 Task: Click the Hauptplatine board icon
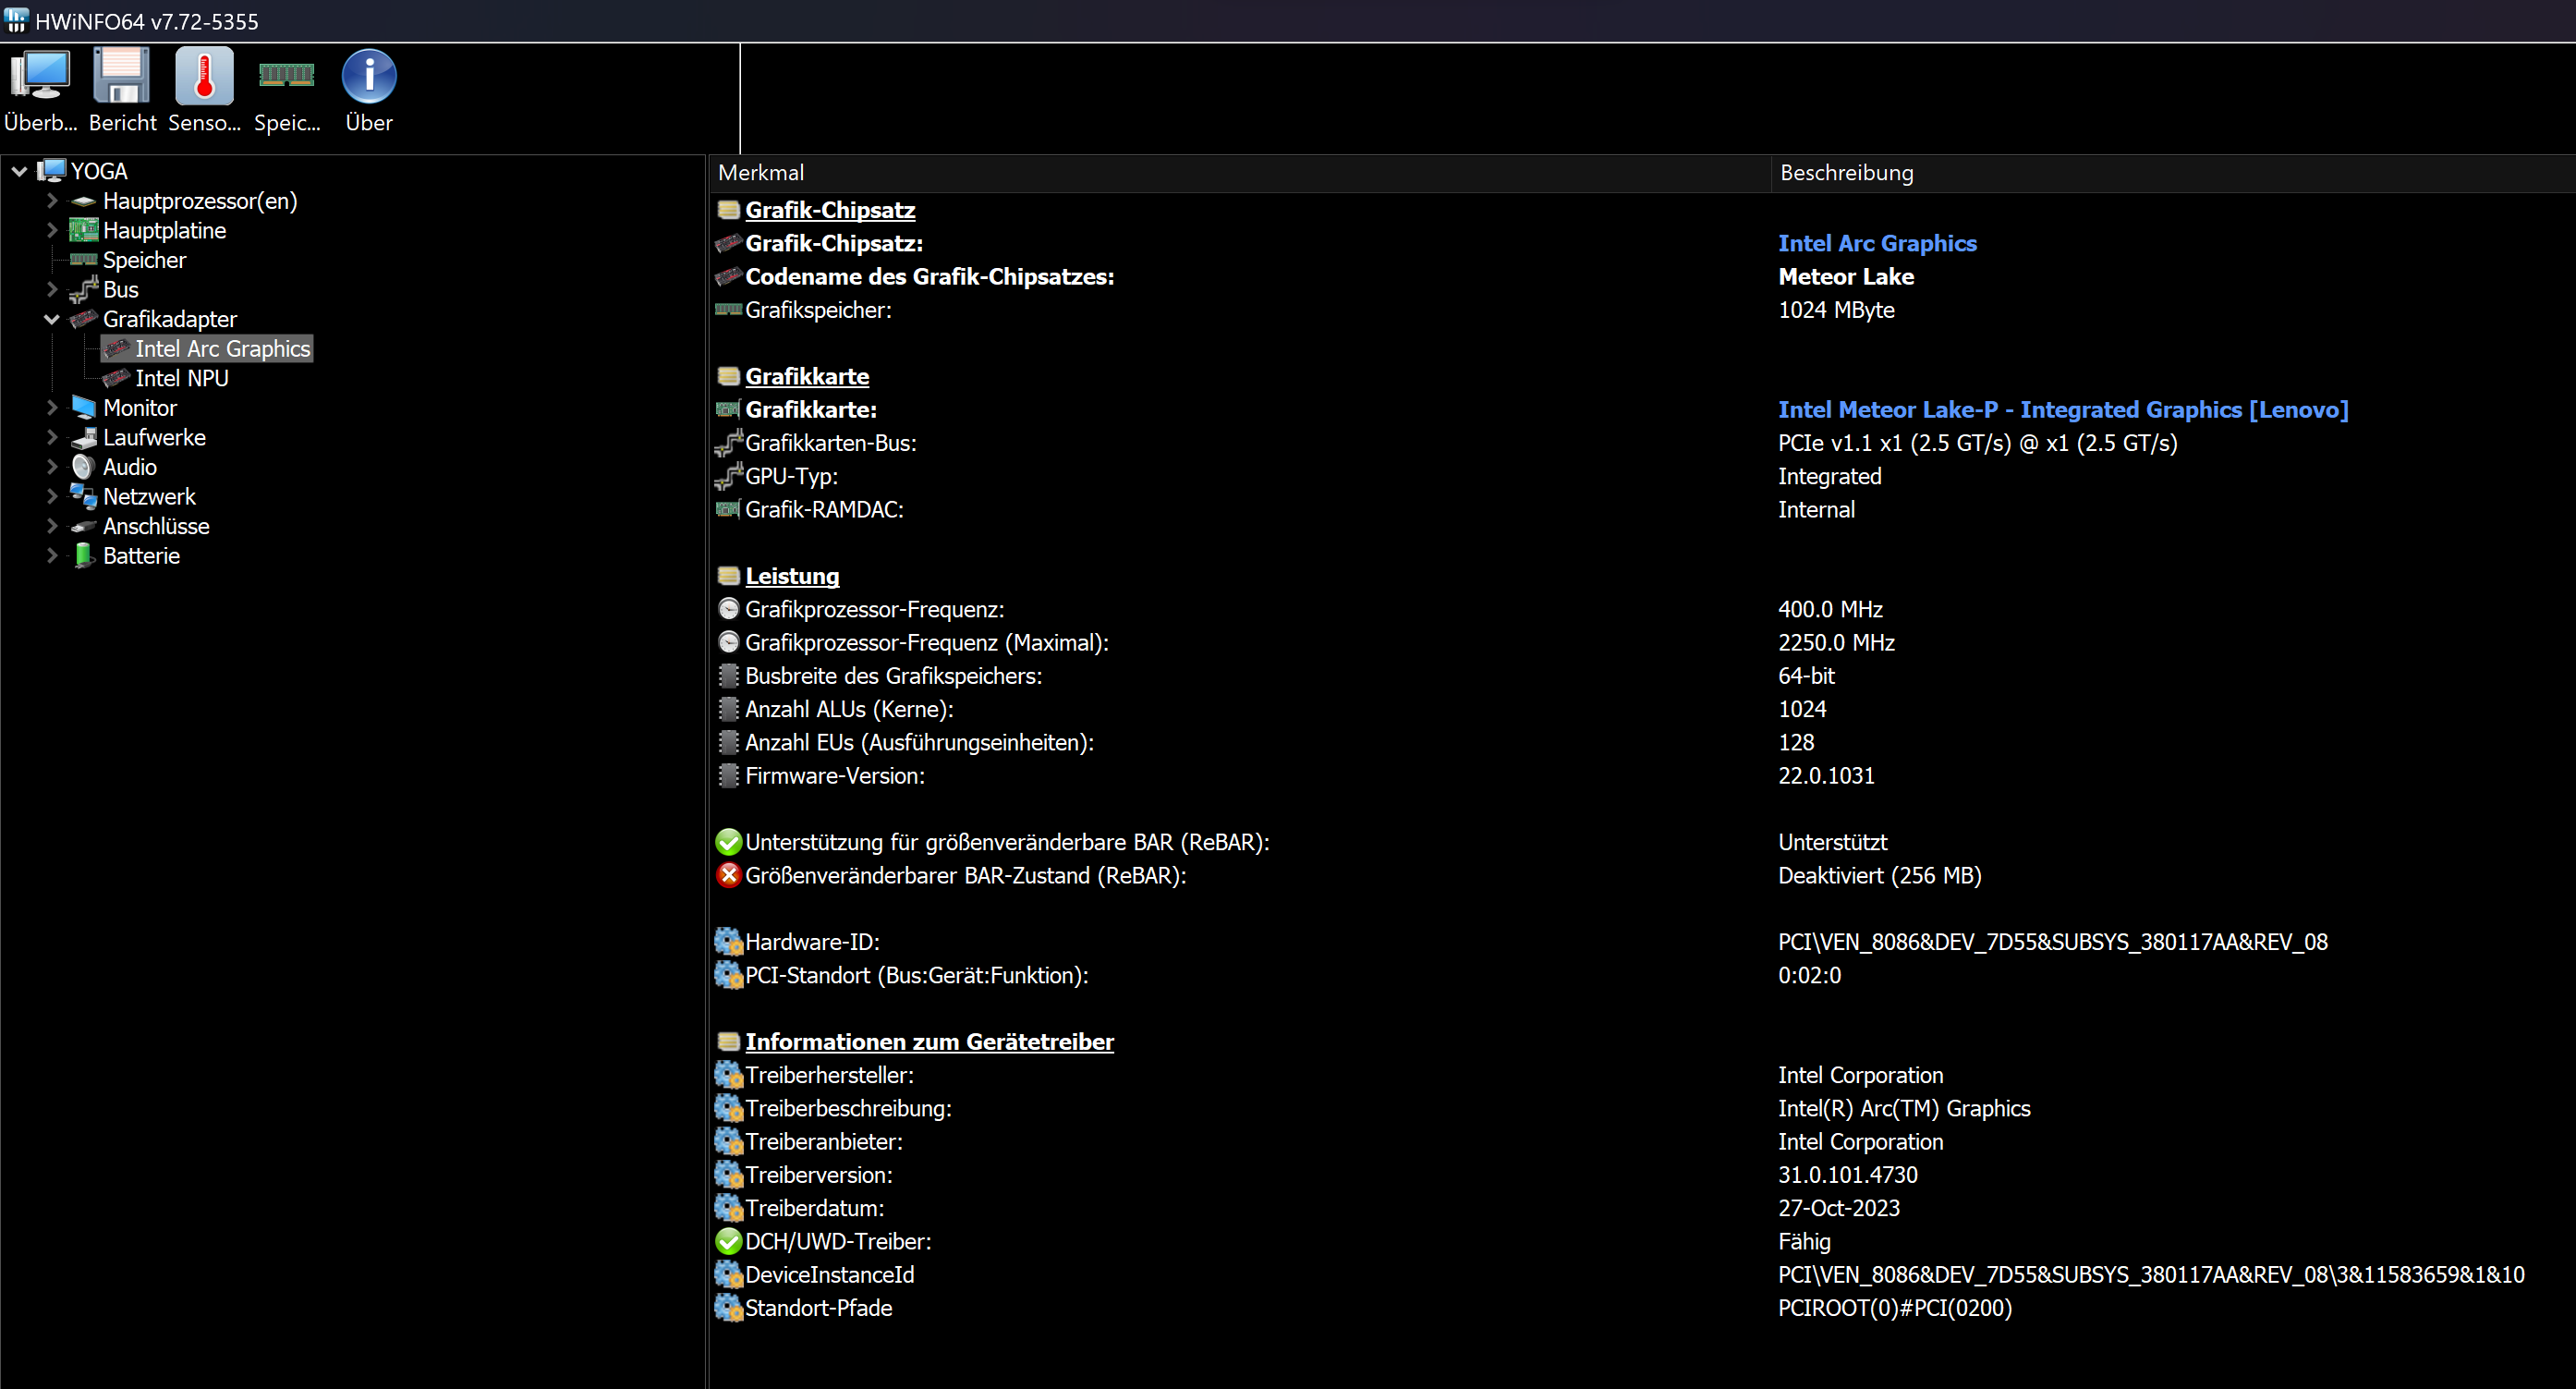(84, 230)
